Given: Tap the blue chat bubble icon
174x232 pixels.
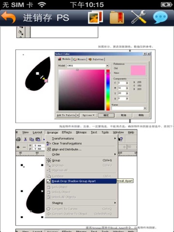Looking at the screenshot, I should [x=160, y=17].
